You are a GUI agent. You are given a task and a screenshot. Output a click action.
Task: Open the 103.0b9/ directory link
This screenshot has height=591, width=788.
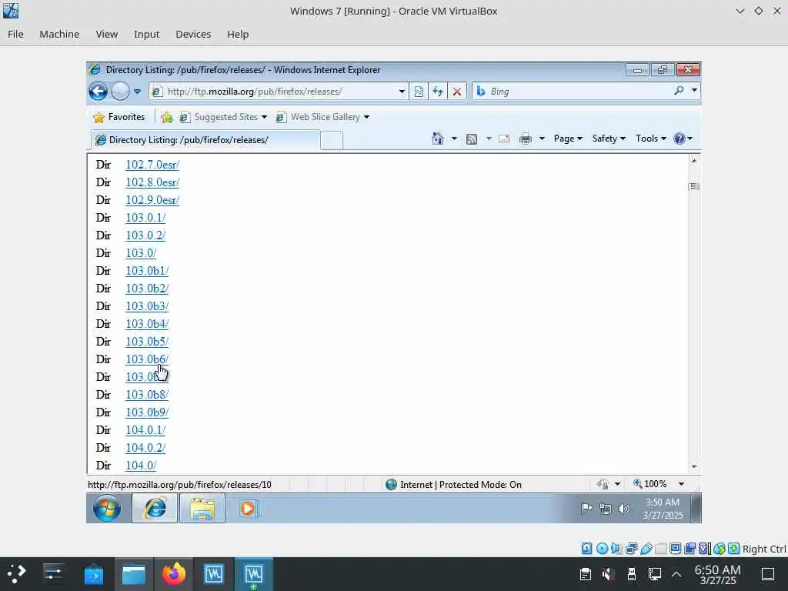point(147,412)
